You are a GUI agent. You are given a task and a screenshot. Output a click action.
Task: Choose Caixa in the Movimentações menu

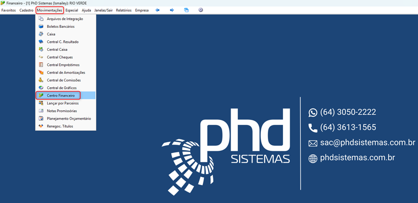tap(51, 34)
